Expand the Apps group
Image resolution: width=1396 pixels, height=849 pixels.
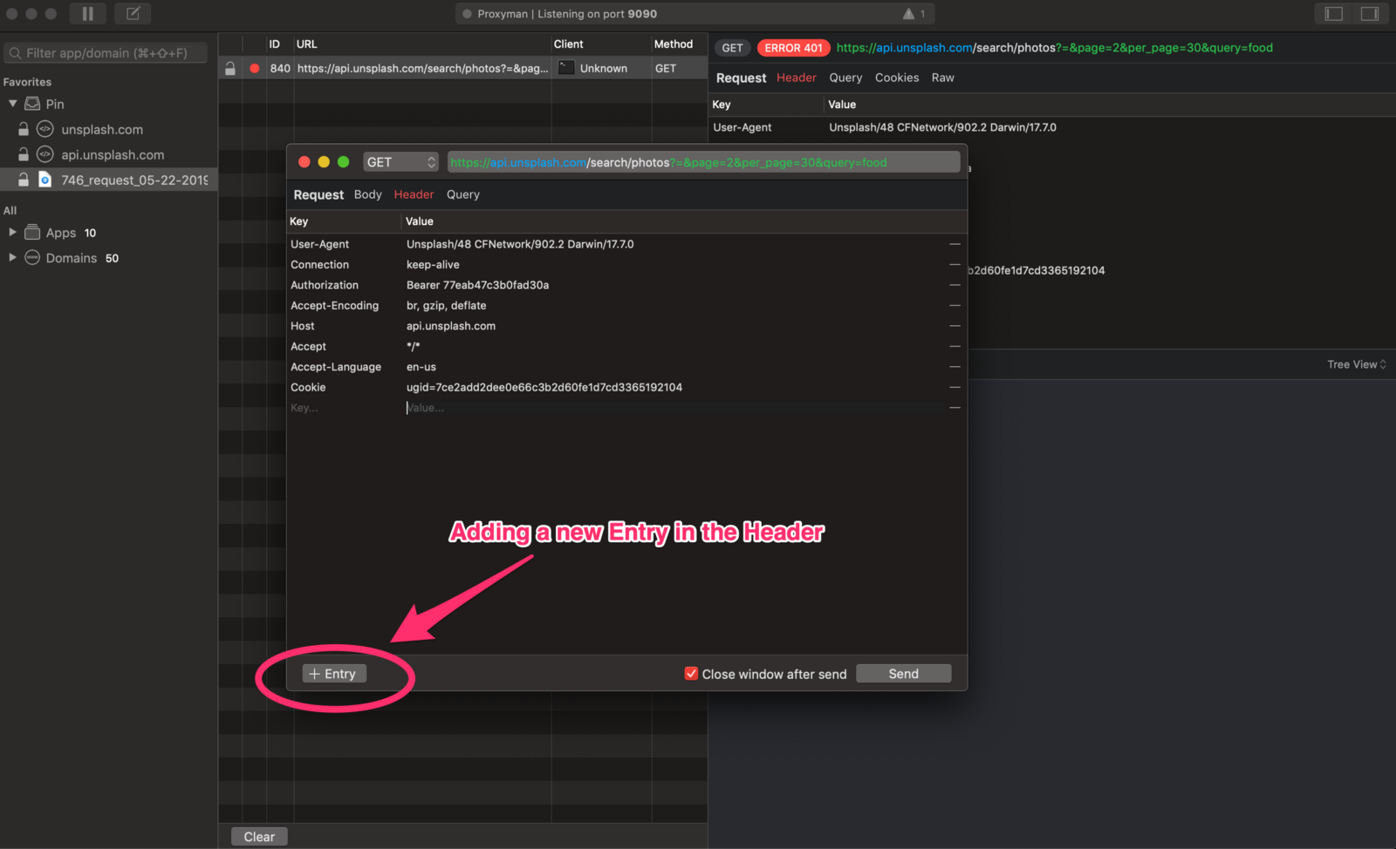pyautogui.click(x=12, y=233)
